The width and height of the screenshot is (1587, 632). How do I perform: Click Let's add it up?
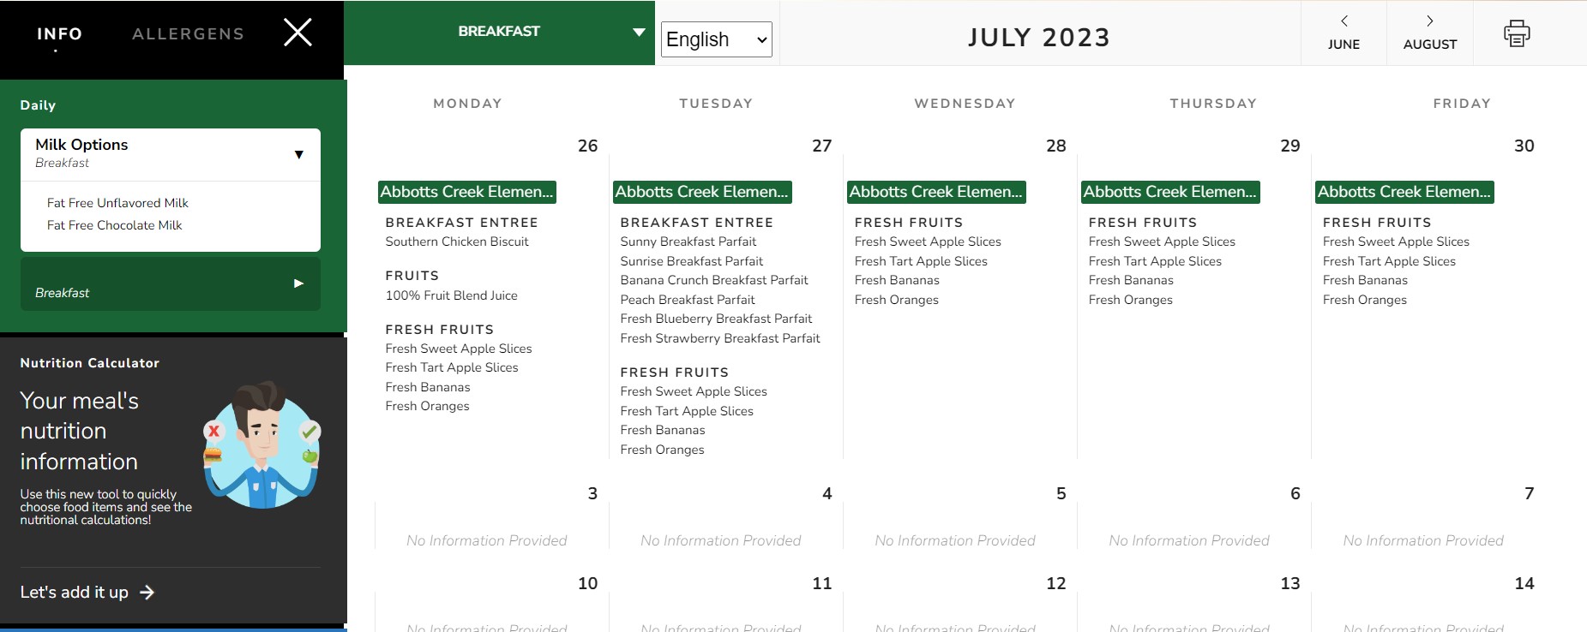[x=74, y=592]
